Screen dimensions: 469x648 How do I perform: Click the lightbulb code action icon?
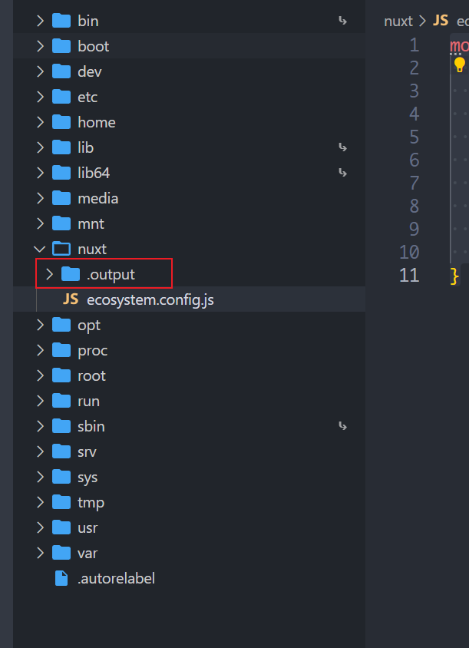[x=460, y=64]
